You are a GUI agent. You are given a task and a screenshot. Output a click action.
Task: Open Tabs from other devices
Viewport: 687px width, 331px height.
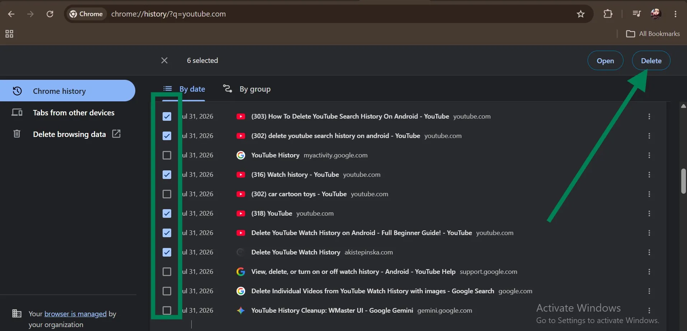67,112
